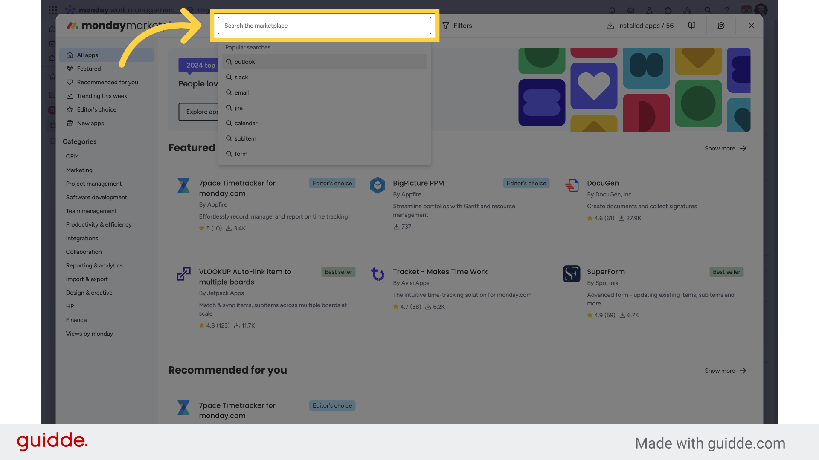The width and height of the screenshot is (819, 460).
Task: Click the invite members icon
Action: (650, 10)
